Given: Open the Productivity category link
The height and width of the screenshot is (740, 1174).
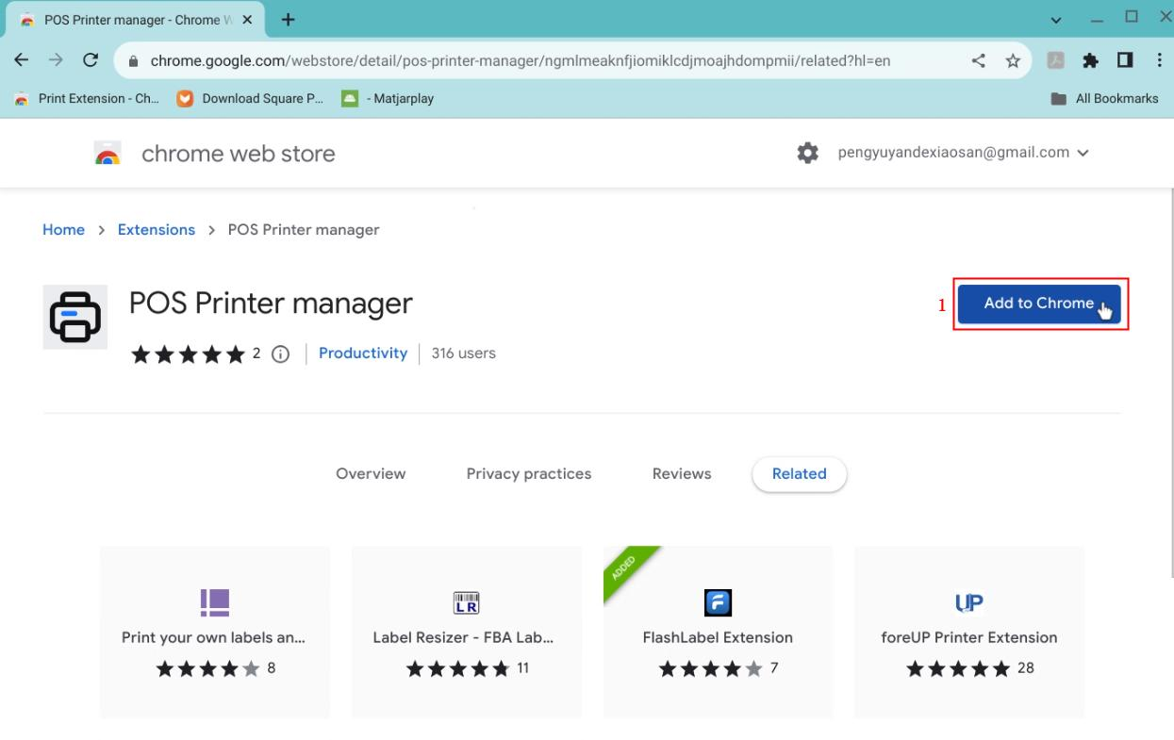Looking at the screenshot, I should [363, 354].
